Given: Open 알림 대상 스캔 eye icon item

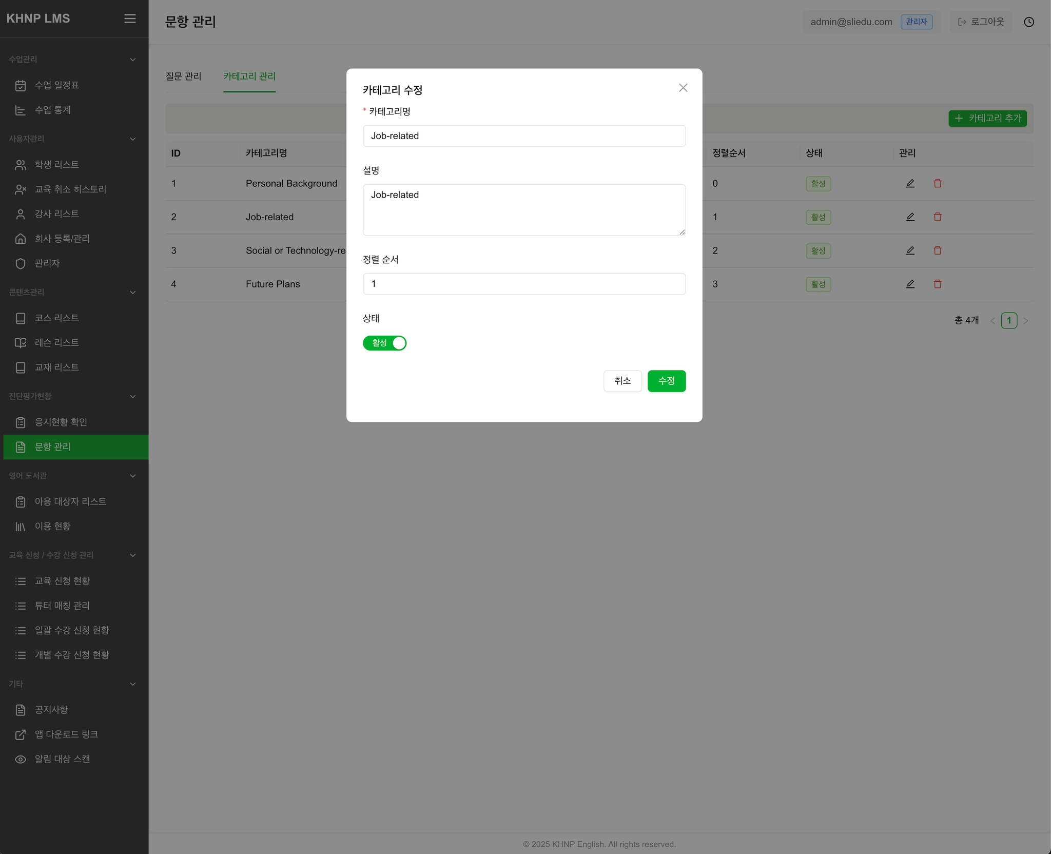Looking at the screenshot, I should [62, 759].
